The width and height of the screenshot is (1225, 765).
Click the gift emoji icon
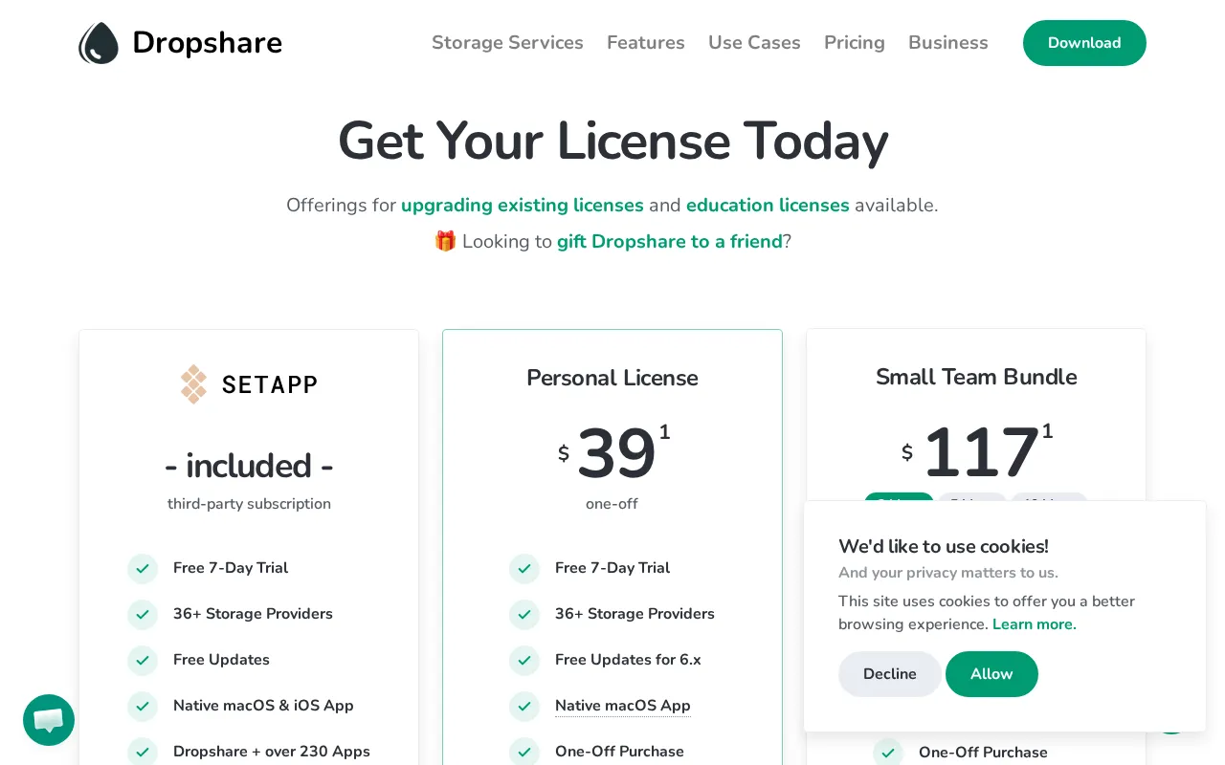click(445, 241)
